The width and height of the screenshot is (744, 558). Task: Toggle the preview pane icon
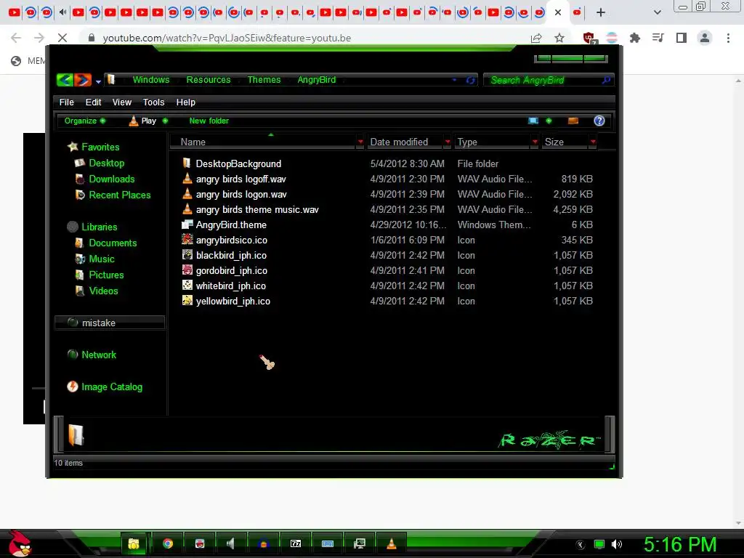[573, 121]
